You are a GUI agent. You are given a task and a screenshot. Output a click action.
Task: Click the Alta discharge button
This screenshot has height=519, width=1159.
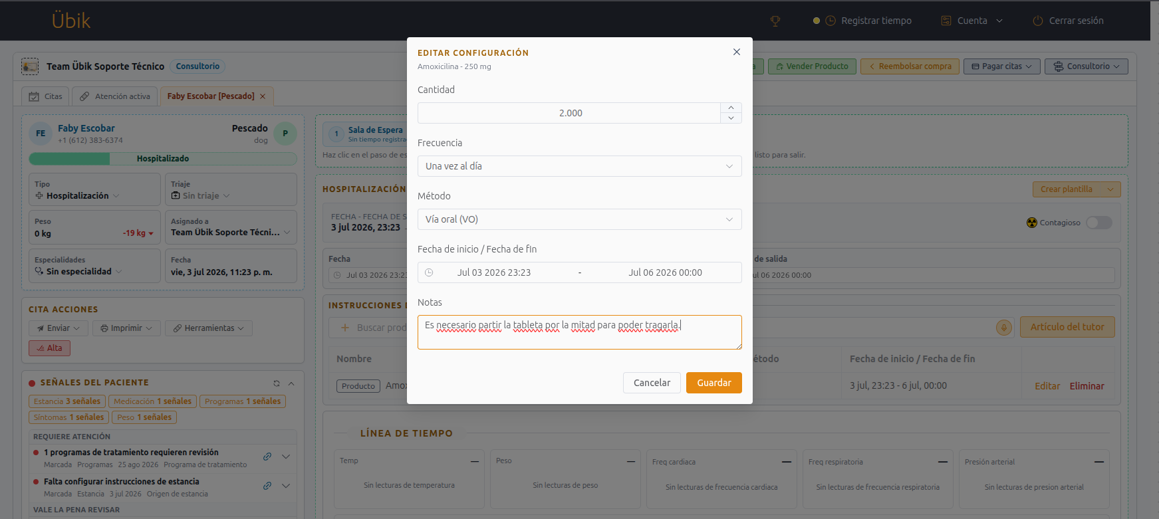[49, 348]
